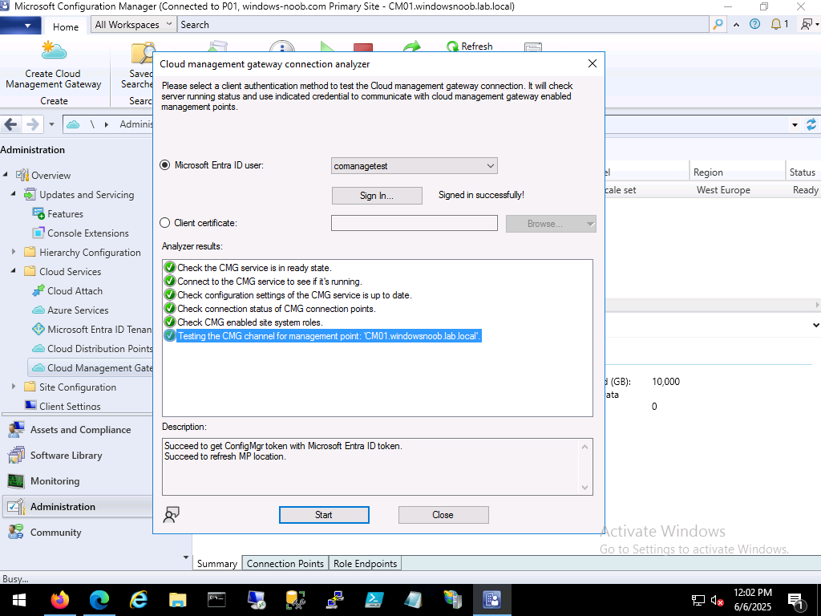This screenshot has width=821, height=616.
Task: Open the All Workspaces dropdown
Action: (x=134, y=24)
